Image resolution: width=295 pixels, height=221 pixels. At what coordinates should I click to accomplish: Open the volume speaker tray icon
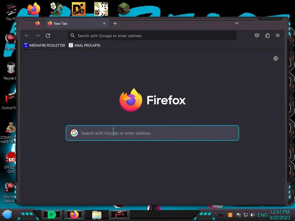coord(253,215)
